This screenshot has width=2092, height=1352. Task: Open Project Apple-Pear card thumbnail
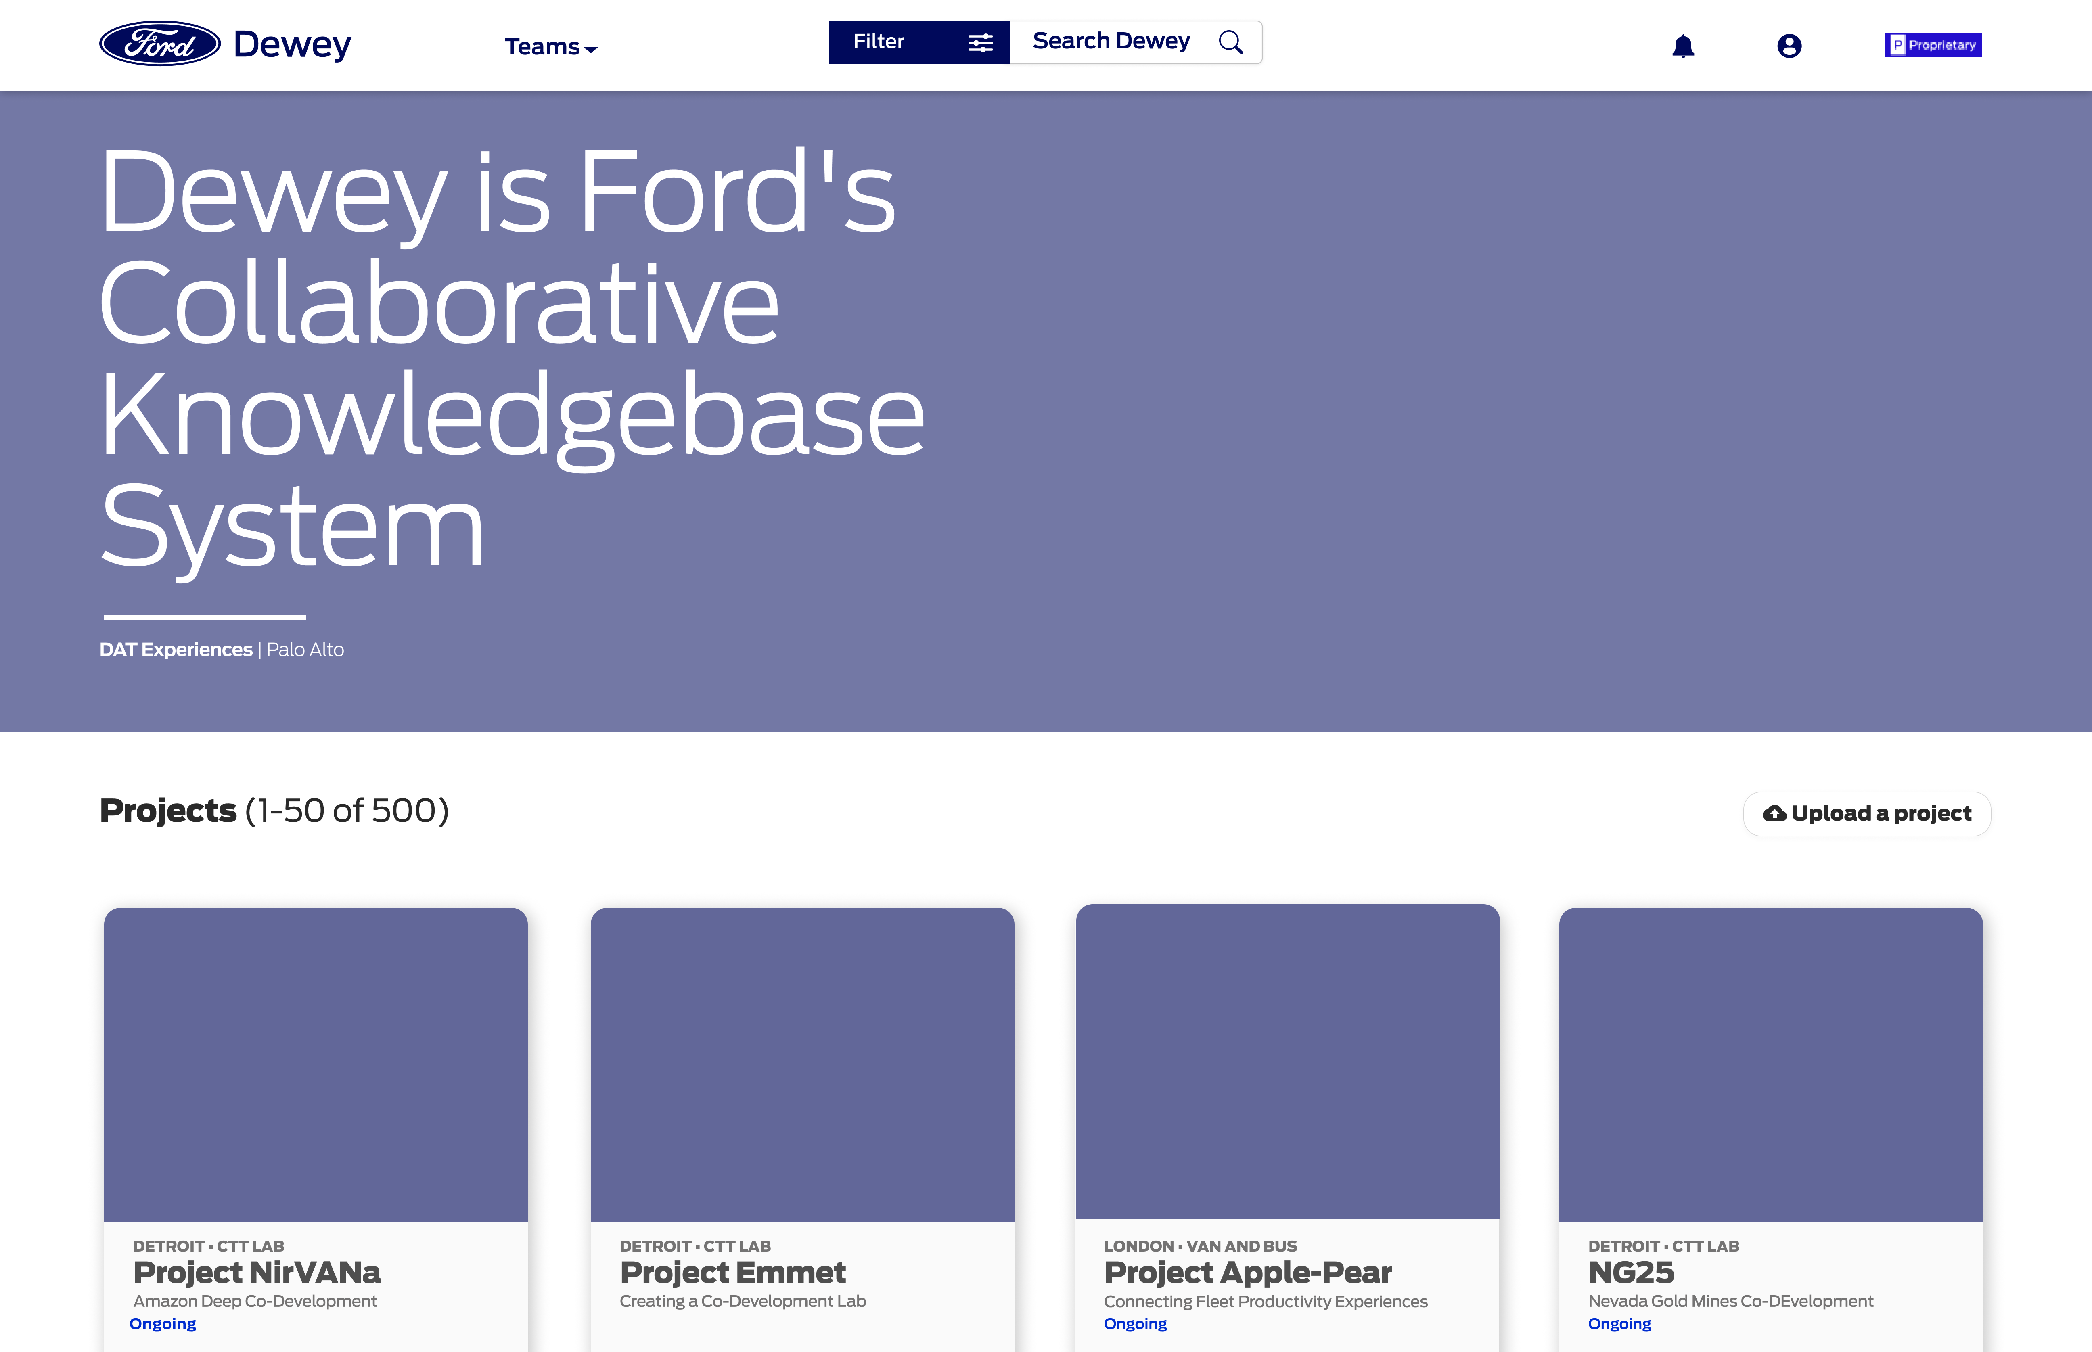tap(1288, 1062)
